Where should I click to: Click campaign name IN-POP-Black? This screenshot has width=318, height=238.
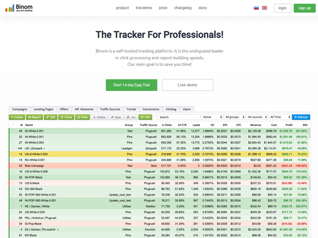pyautogui.click(x=33, y=177)
